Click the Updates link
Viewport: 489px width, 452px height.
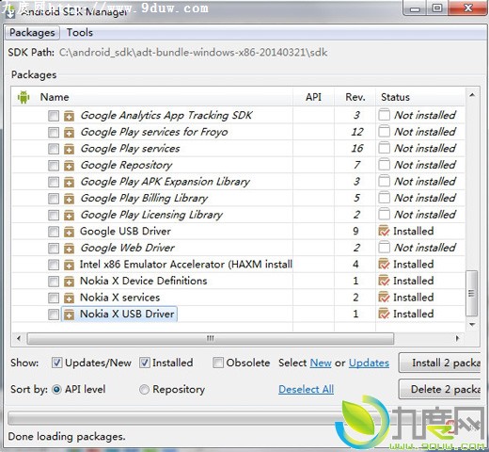pos(369,363)
